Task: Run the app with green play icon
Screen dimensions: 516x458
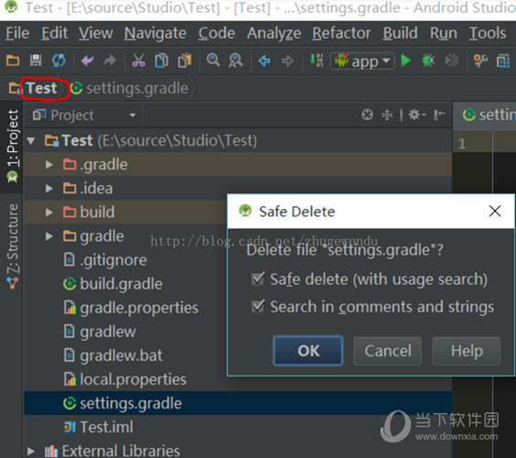Action: 406,60
